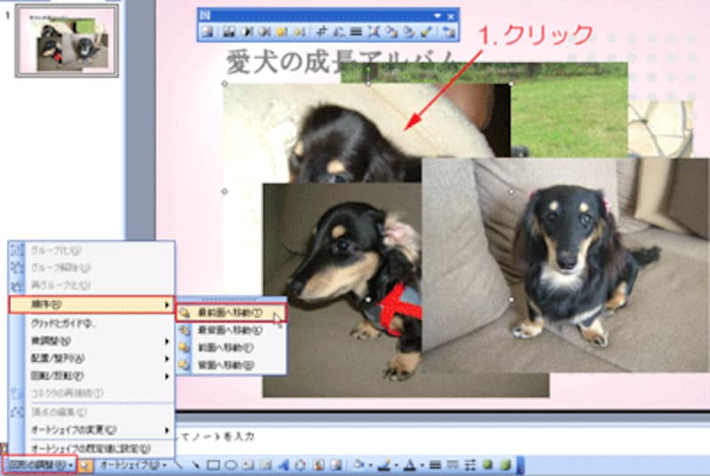
Task: Apply the Fill Color paint bucket
Action: pyautogui.click(x=359, y=465)
